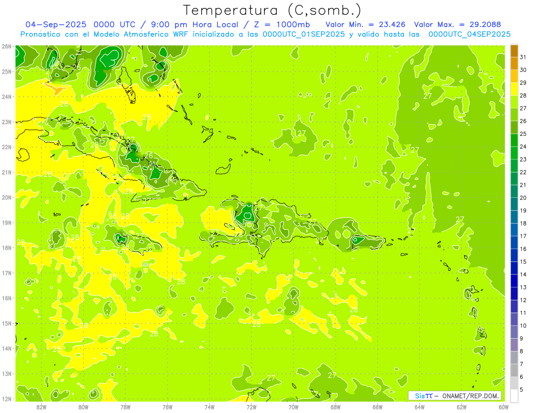This screenshot has height=413, width=535.
Task: Click the "20" label on the color bar
Action: 523,198
